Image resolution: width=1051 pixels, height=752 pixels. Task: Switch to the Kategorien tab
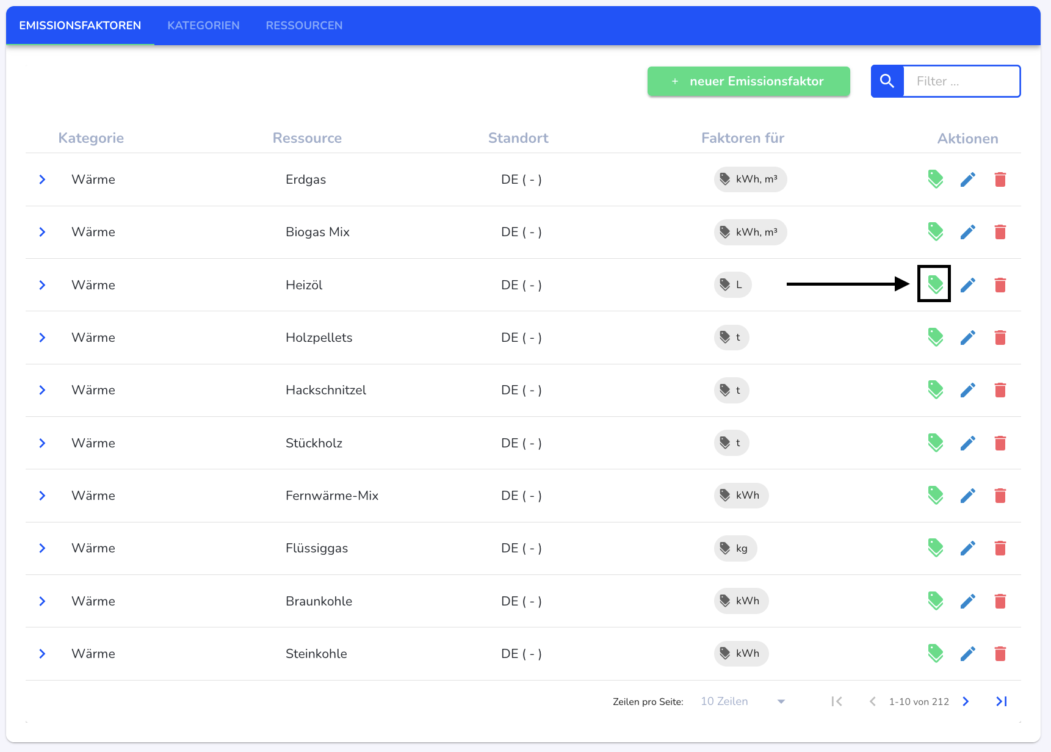point(203,26)
